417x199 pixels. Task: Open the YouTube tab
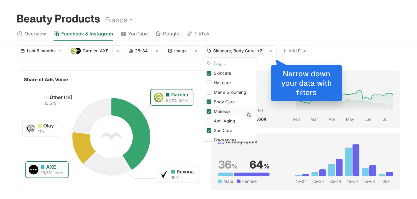134,34
